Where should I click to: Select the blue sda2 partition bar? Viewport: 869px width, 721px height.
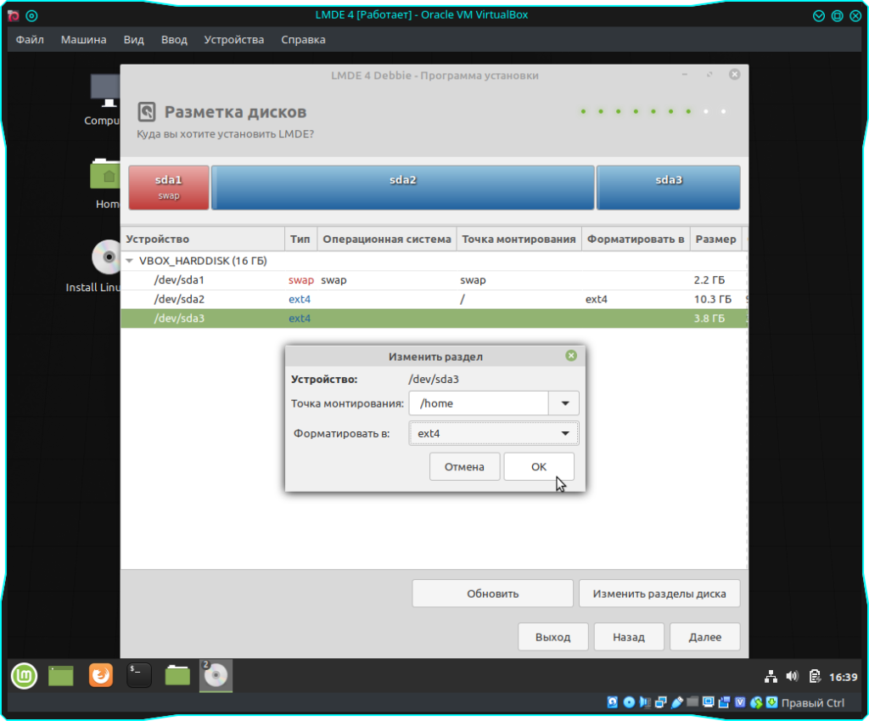(x=403, y=187)
